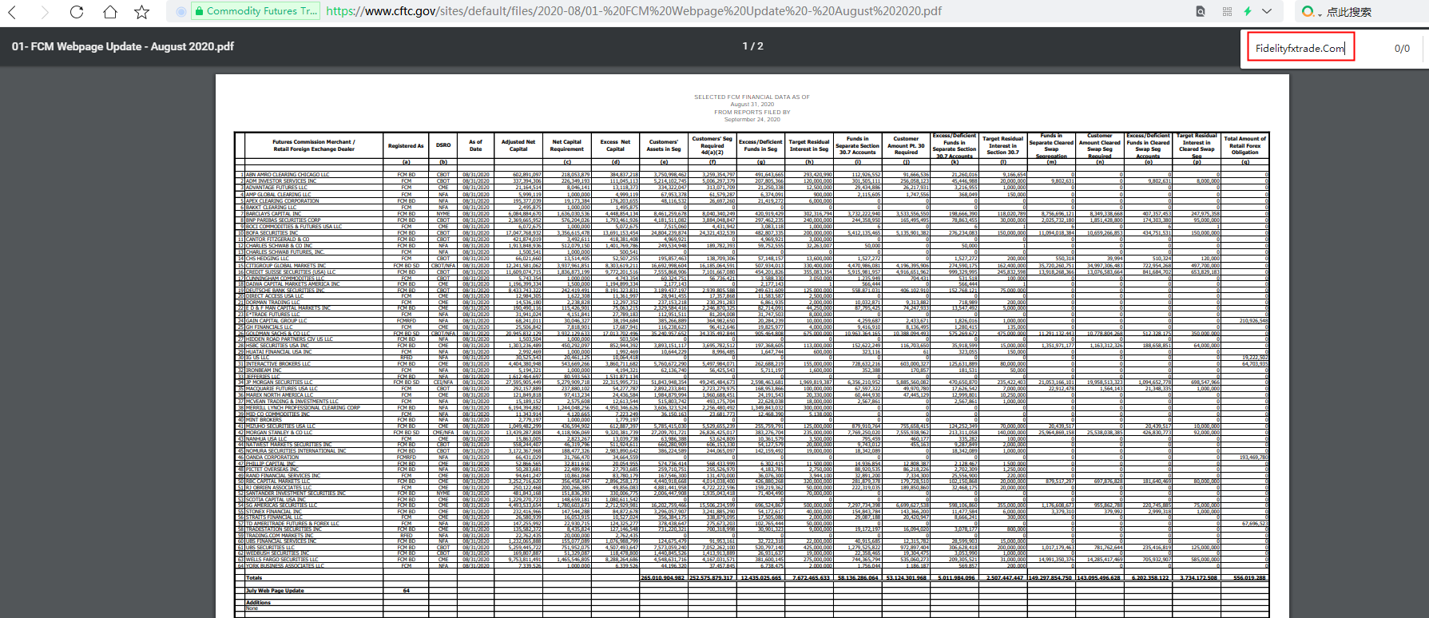Open the apps grid icon in address bar
This screenshot has height=618, width=1429.
1227,12
